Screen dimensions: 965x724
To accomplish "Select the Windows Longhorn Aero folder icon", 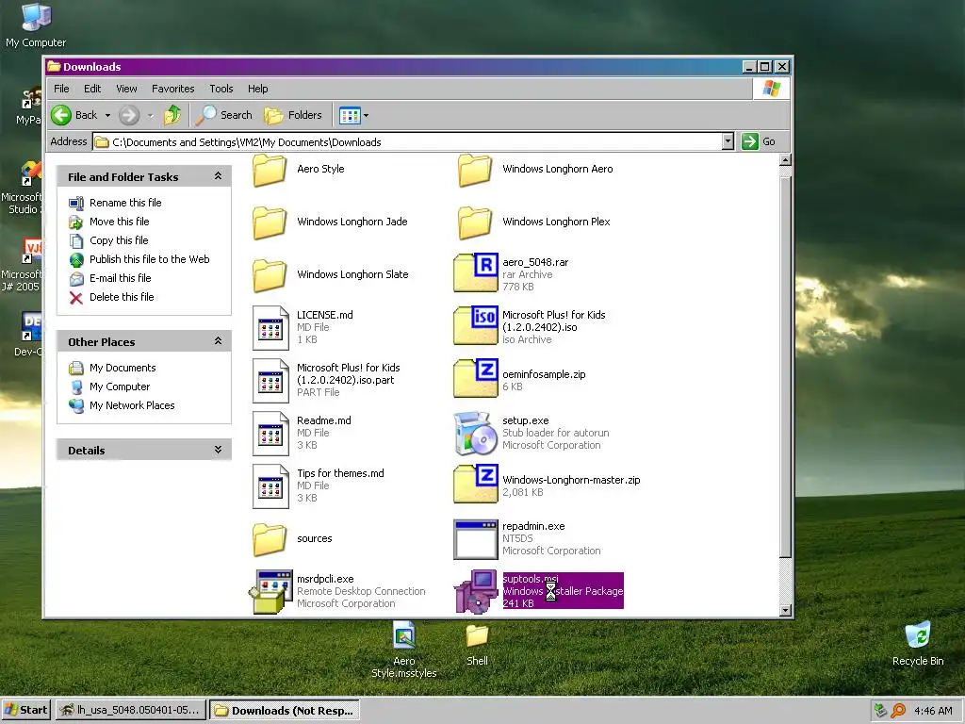I will (x=475, y=170).
